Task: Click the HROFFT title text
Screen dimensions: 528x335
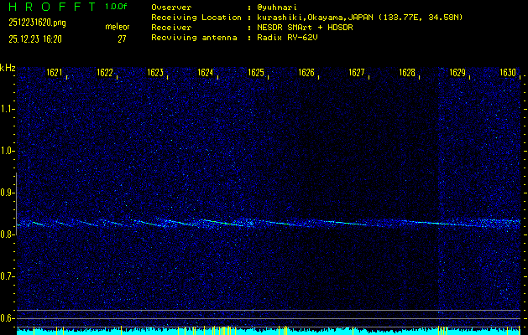Action: 50,7
